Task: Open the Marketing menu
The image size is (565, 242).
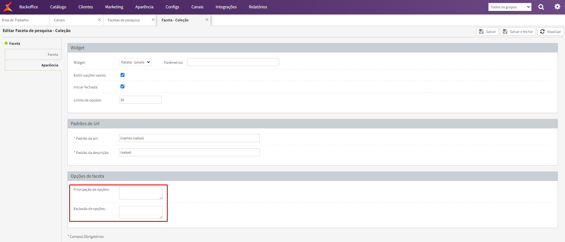Action: point(114,7)
